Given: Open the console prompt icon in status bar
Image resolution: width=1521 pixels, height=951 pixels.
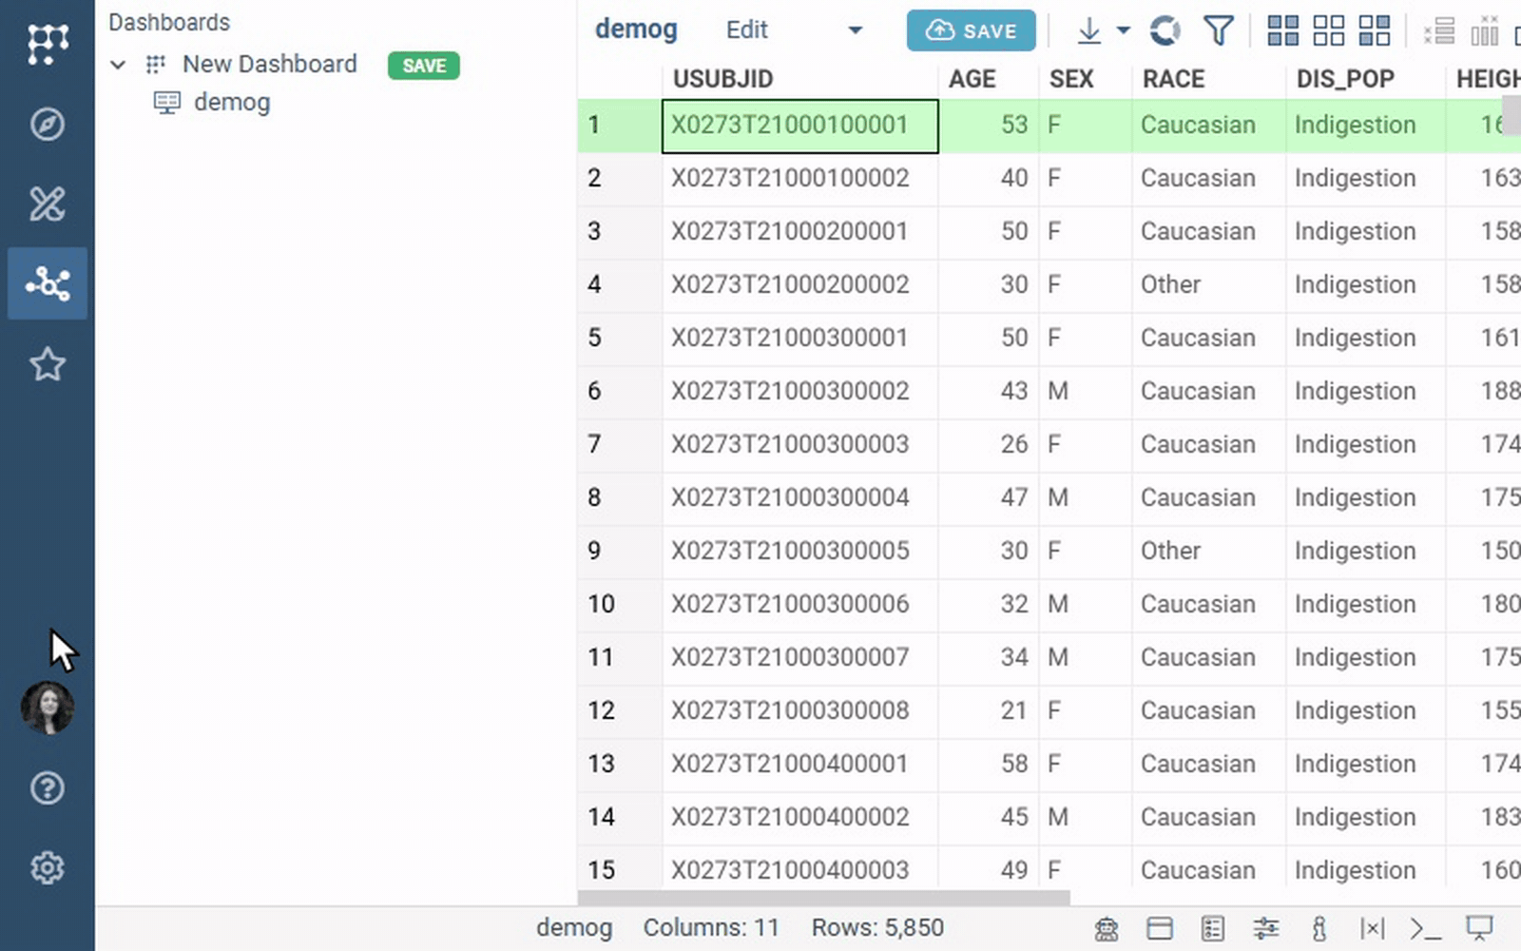Looking at the screenshot, I should coord(1426,928).
